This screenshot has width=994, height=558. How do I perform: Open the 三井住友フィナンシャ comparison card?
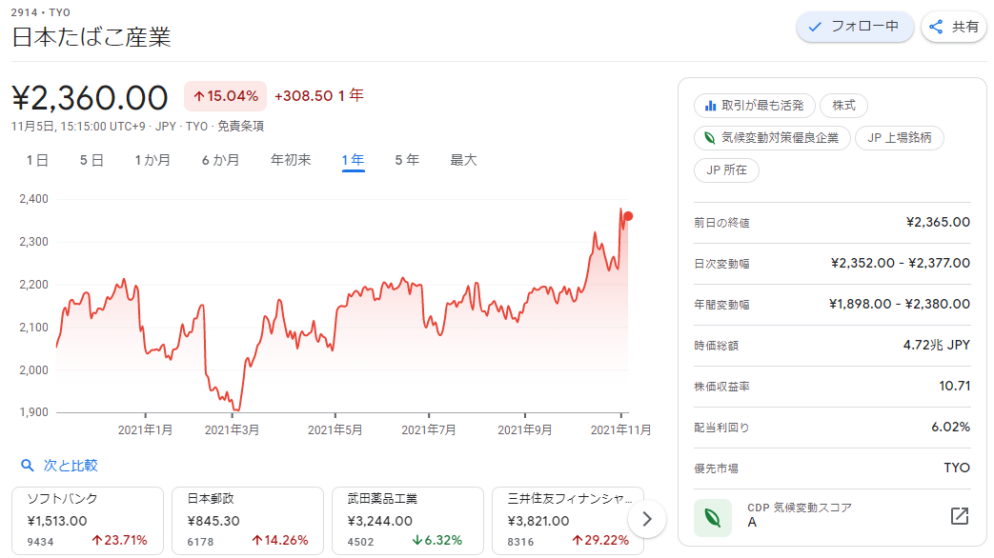tap(568, 521)
